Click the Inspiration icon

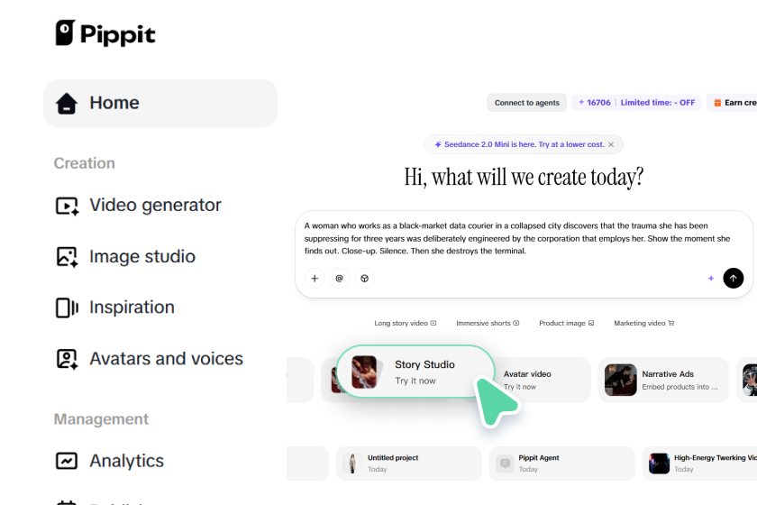tap(67, 308)
